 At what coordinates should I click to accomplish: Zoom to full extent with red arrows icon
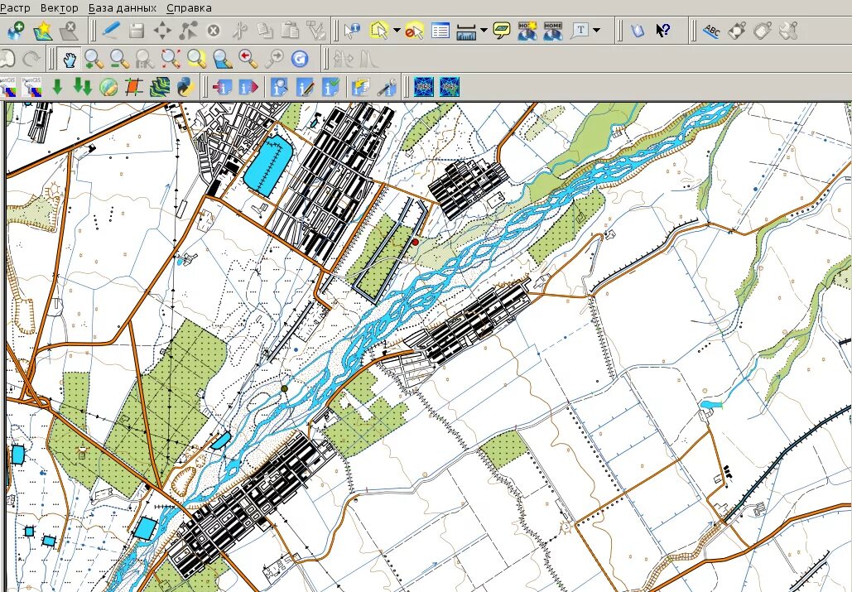(171, 59)
